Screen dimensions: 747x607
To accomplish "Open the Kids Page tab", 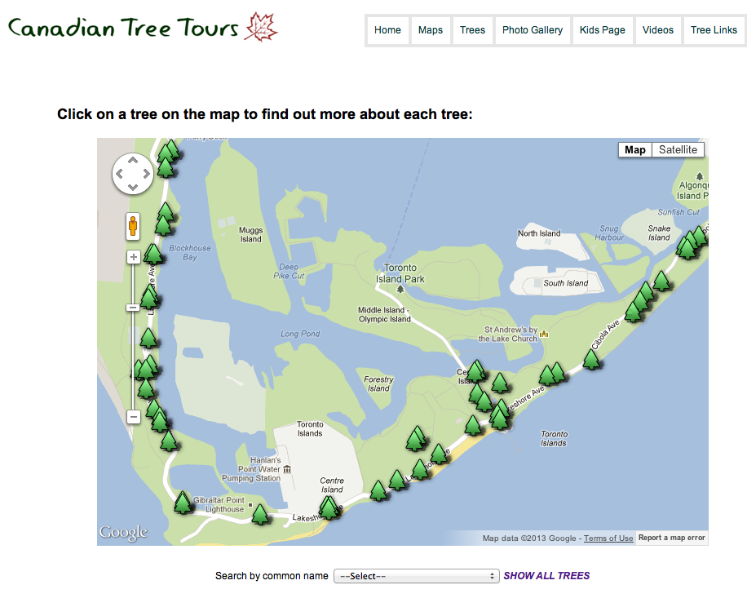I will click(602, 30).
